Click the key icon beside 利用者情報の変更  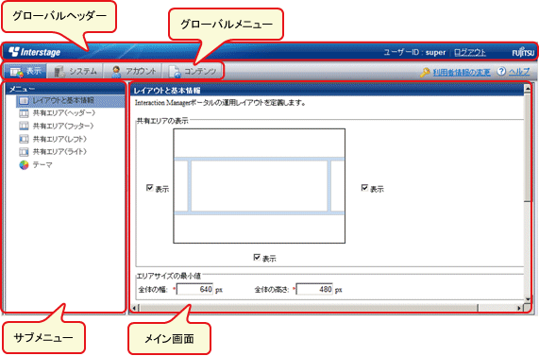coord(425,72)
